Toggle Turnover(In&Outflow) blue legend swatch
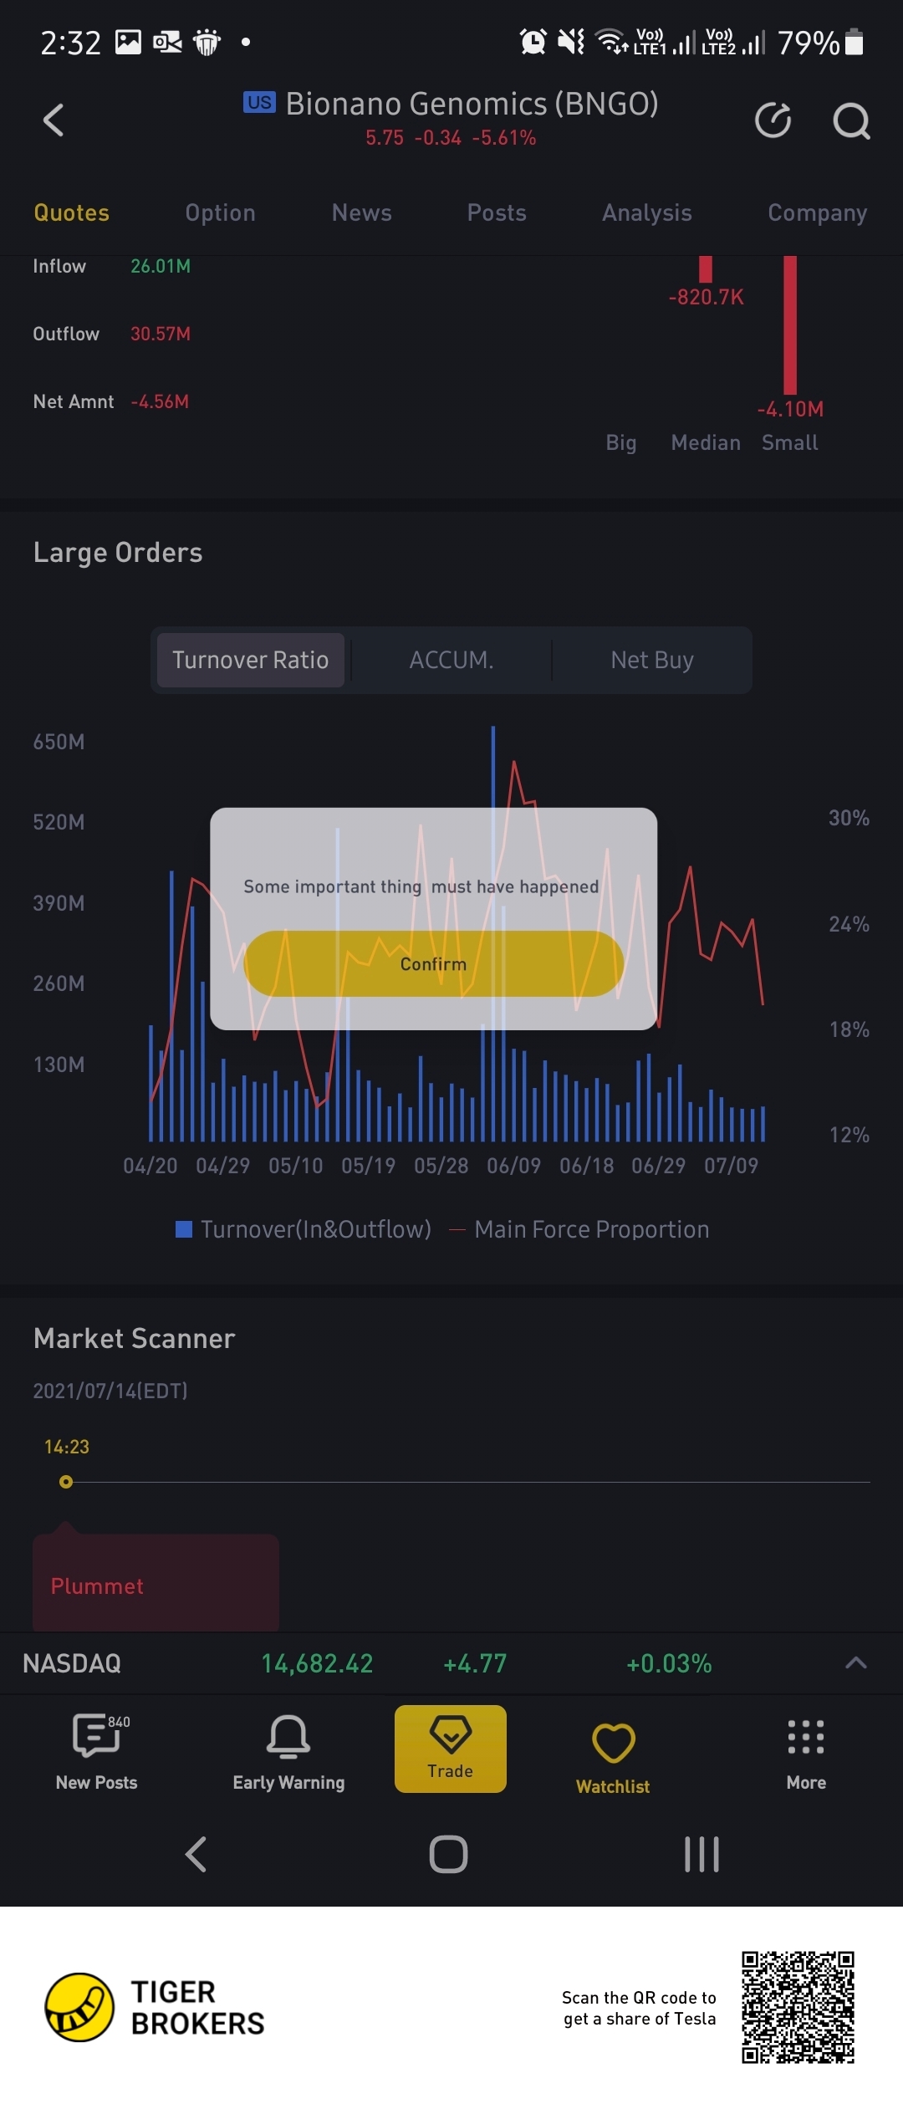 [x=184, y=1229]
